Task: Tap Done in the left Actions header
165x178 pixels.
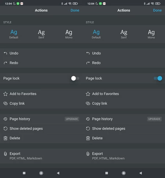Action: pyautogui.click(x=75, y=10)
